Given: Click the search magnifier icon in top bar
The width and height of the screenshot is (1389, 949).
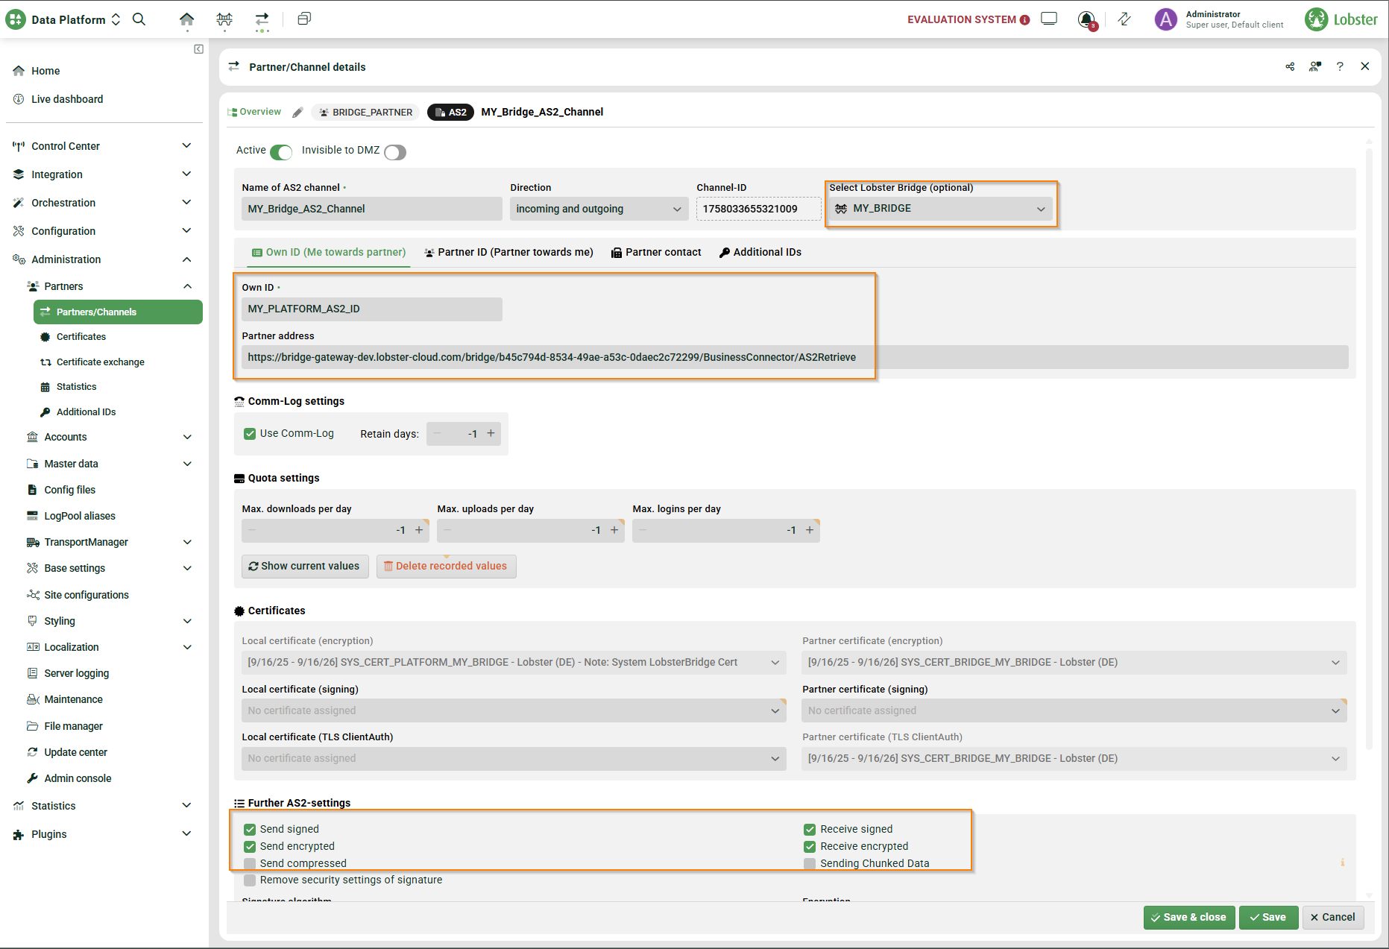Looking at the screenshot, I should click(139, 19).
